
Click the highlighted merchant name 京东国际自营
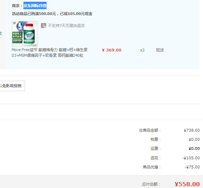(x=35, y=6)
